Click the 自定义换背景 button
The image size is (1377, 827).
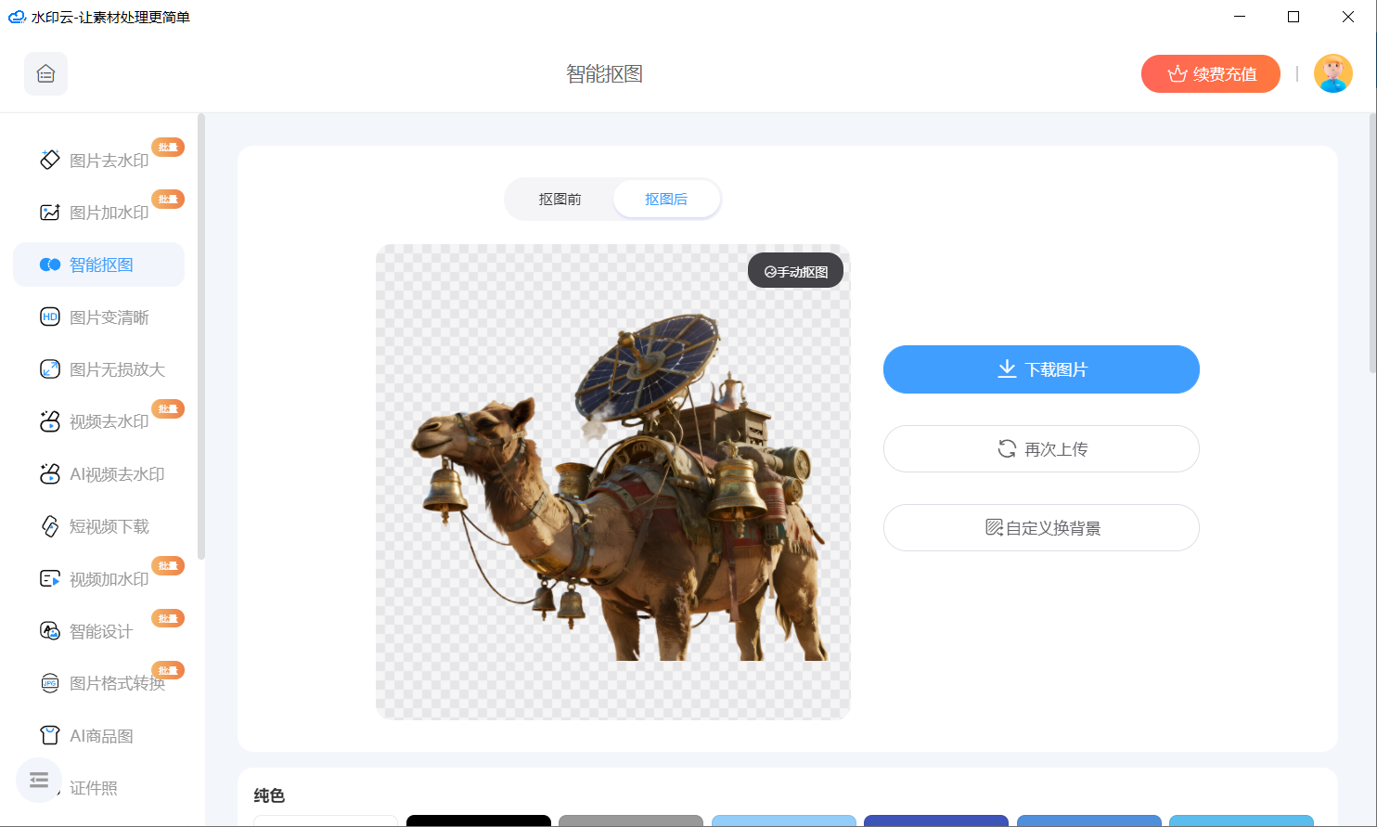[1041, 528]
